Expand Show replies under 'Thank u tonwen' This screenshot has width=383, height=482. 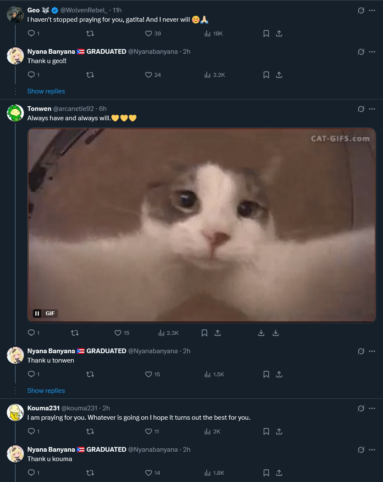[46, 390]
